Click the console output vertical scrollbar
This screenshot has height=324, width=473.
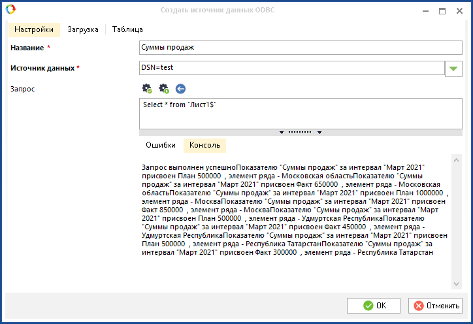point(457,222)
